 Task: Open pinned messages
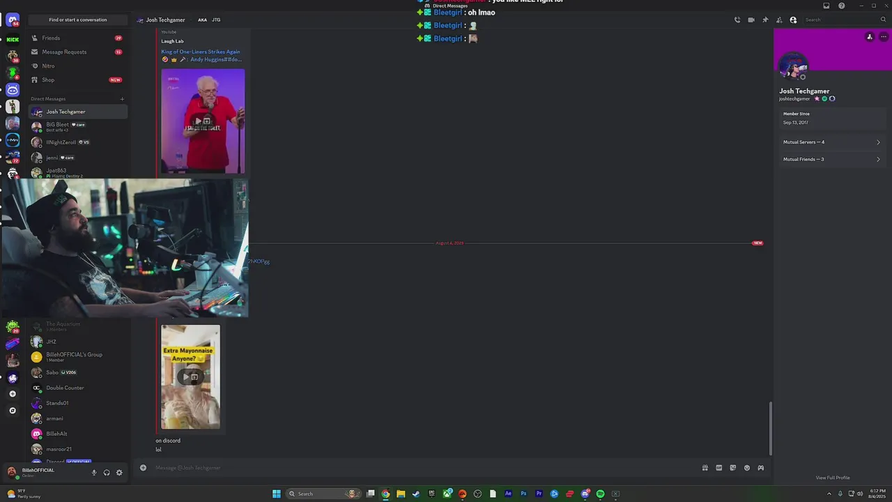click(x=765, y=20)
